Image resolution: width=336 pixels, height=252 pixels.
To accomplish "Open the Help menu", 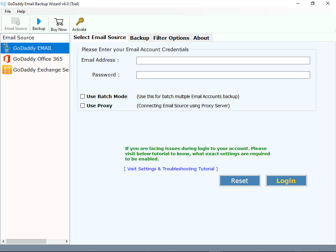I will click(x=21, y=11).
